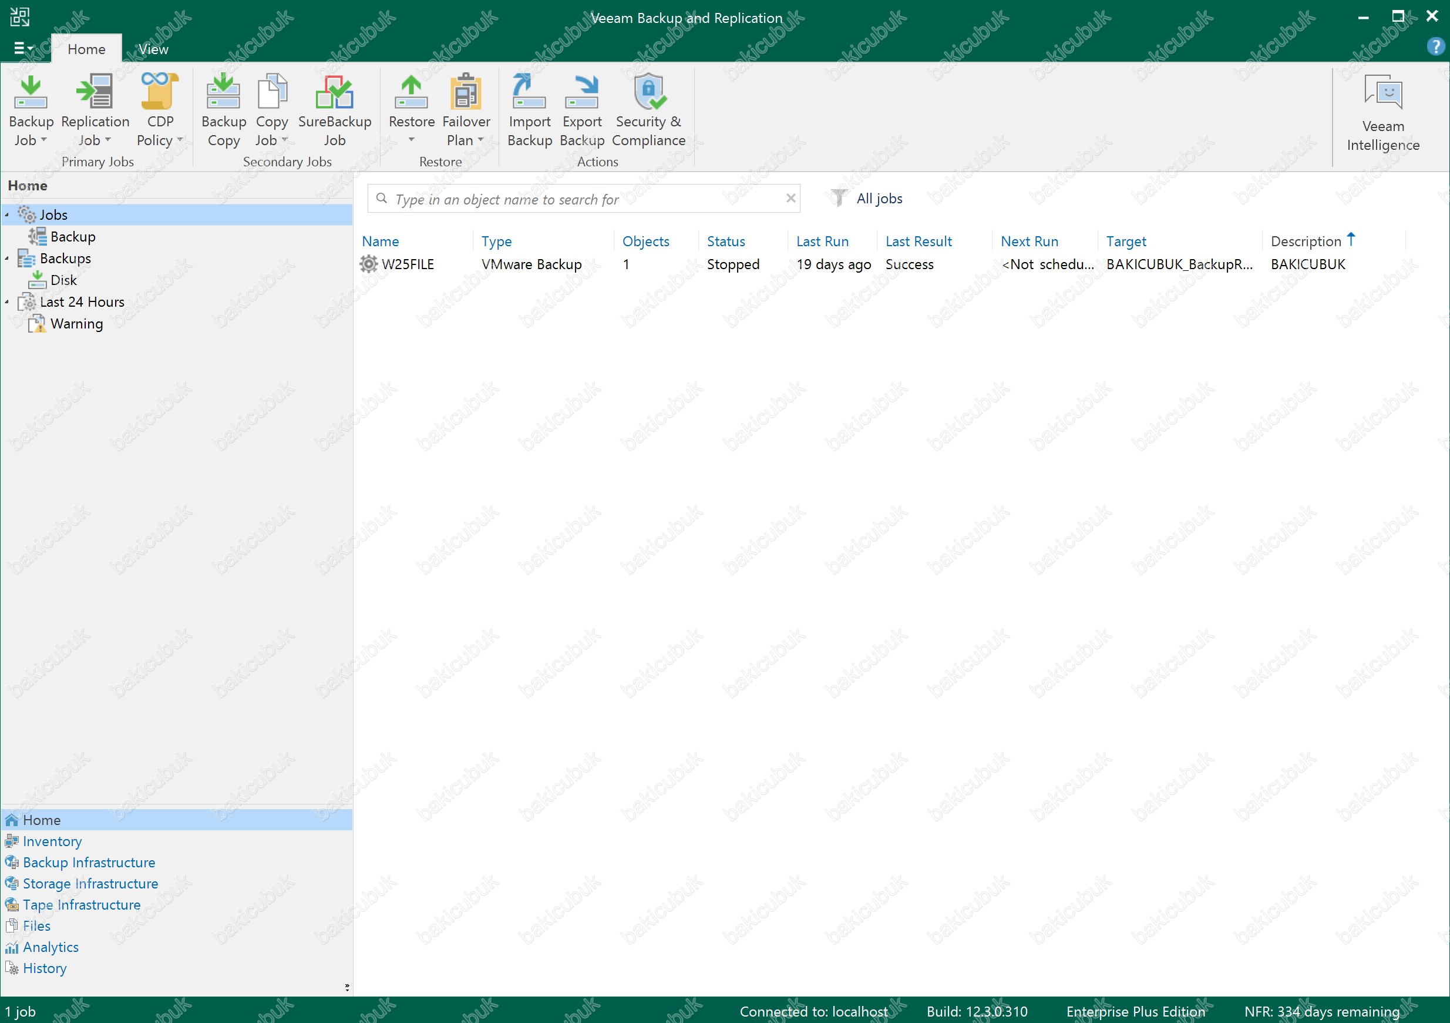Open the Files view

[36, 925]
